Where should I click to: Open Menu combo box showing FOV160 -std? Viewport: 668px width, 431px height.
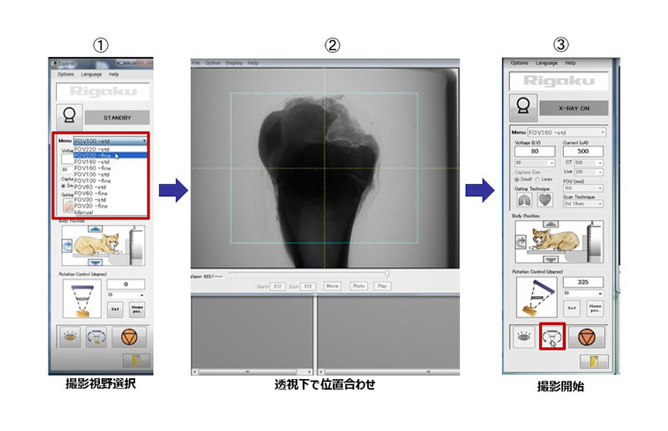[x=567, y=133]
